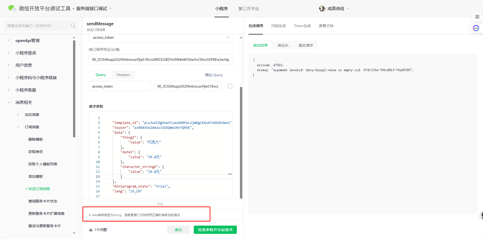Screen dimensions: 483x239
Task: Click the sidebar scroll-up arrow
Action: pos(74,38)
